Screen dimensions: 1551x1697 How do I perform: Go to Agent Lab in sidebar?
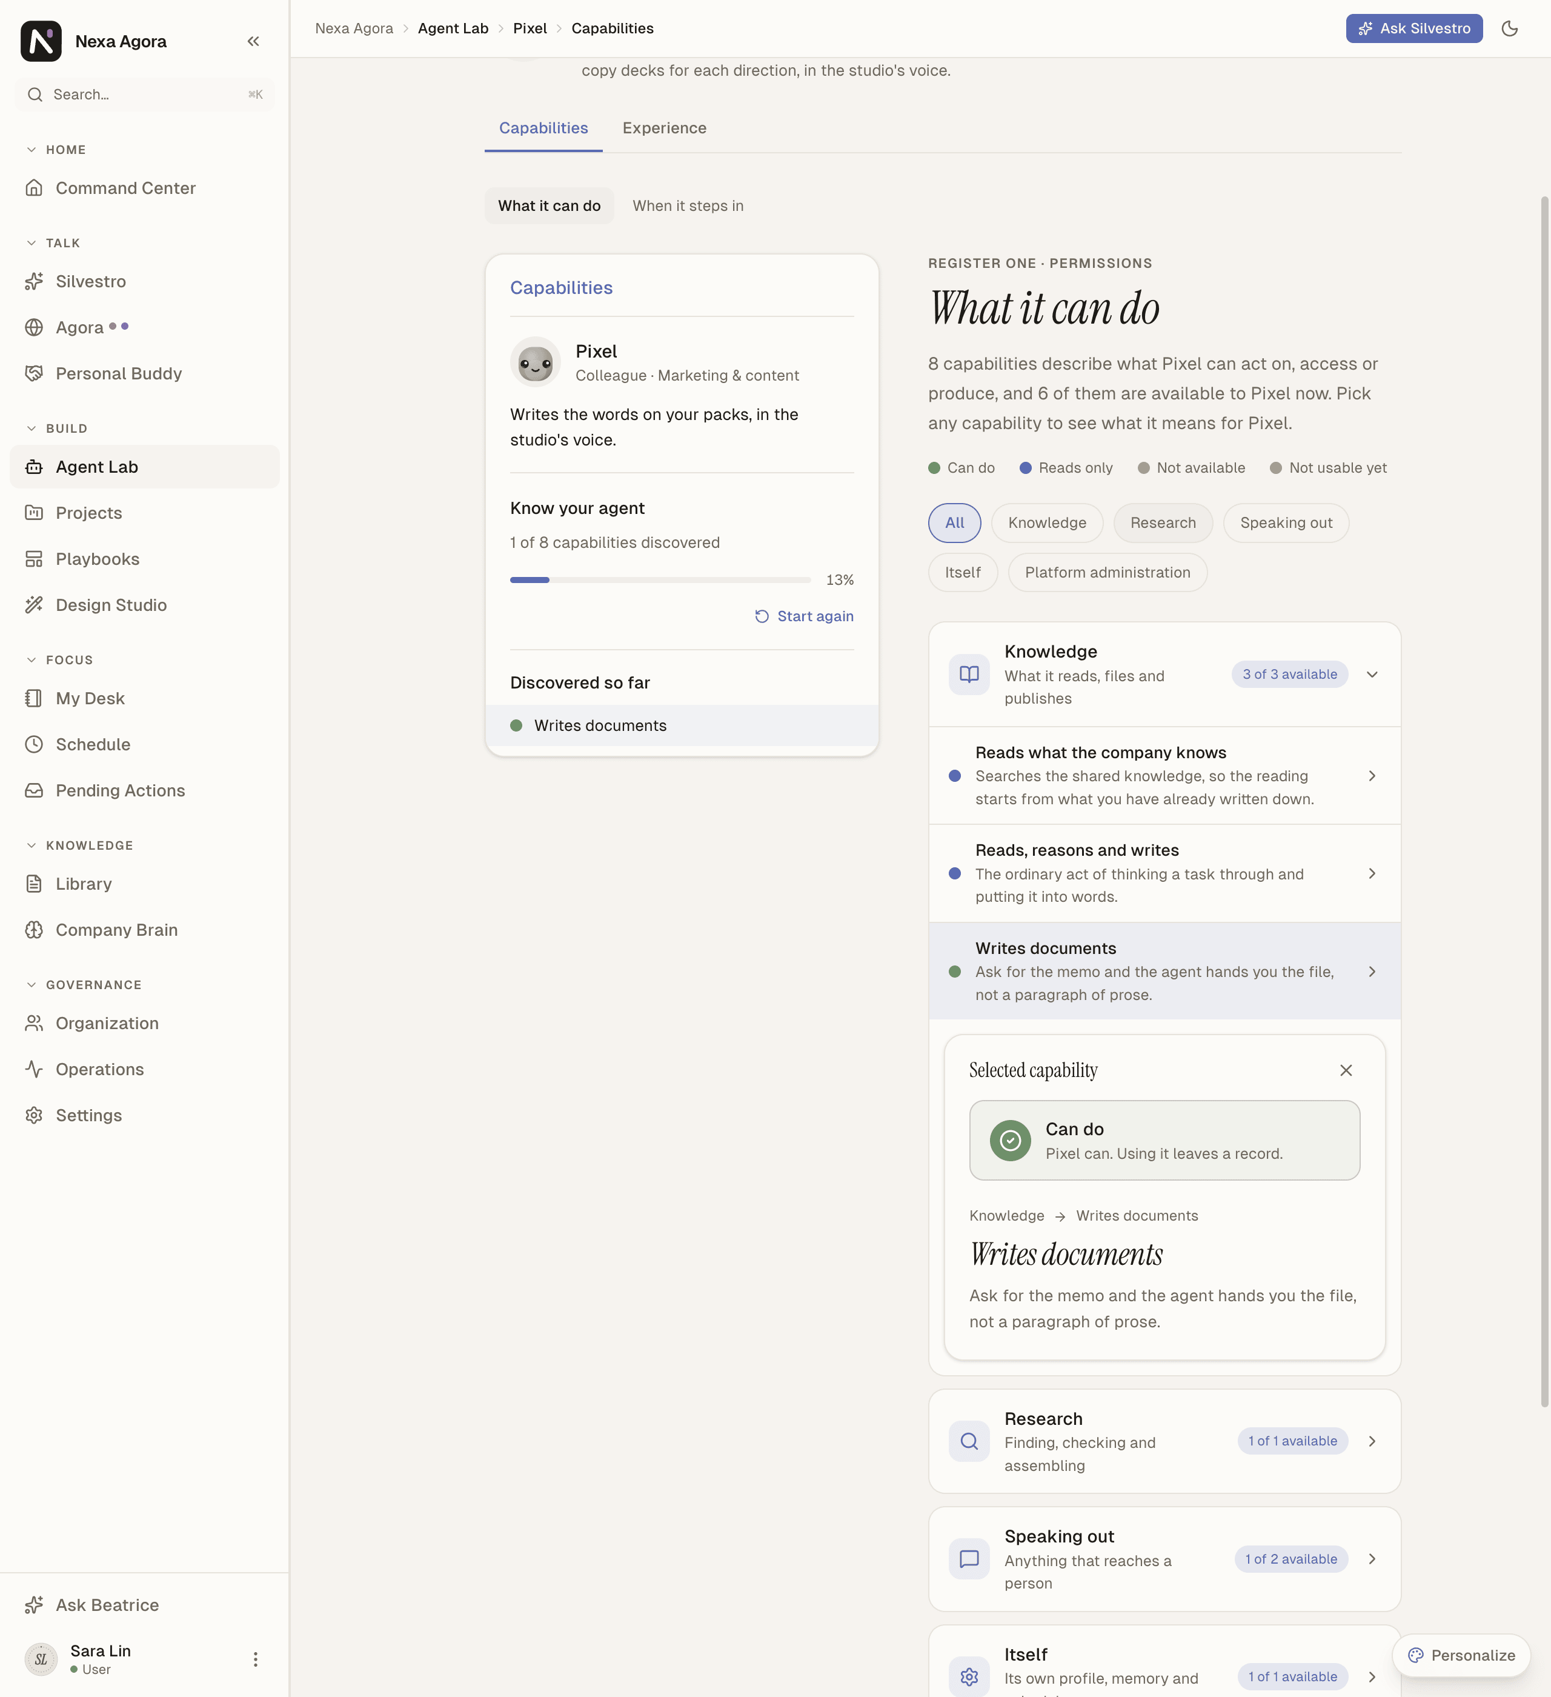[145, 467]
